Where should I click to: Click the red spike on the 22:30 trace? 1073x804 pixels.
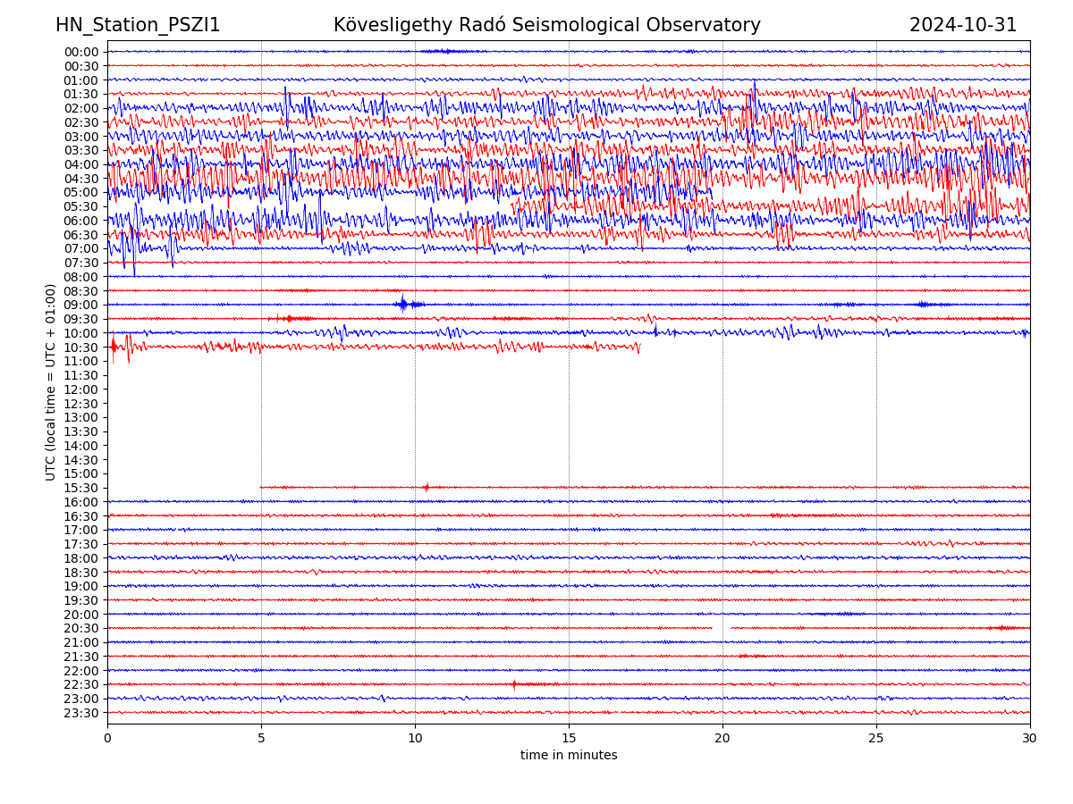(513, 684)
